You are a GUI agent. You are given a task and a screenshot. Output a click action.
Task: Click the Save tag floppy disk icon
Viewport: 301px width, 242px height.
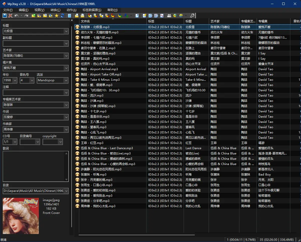coord(5,16)
